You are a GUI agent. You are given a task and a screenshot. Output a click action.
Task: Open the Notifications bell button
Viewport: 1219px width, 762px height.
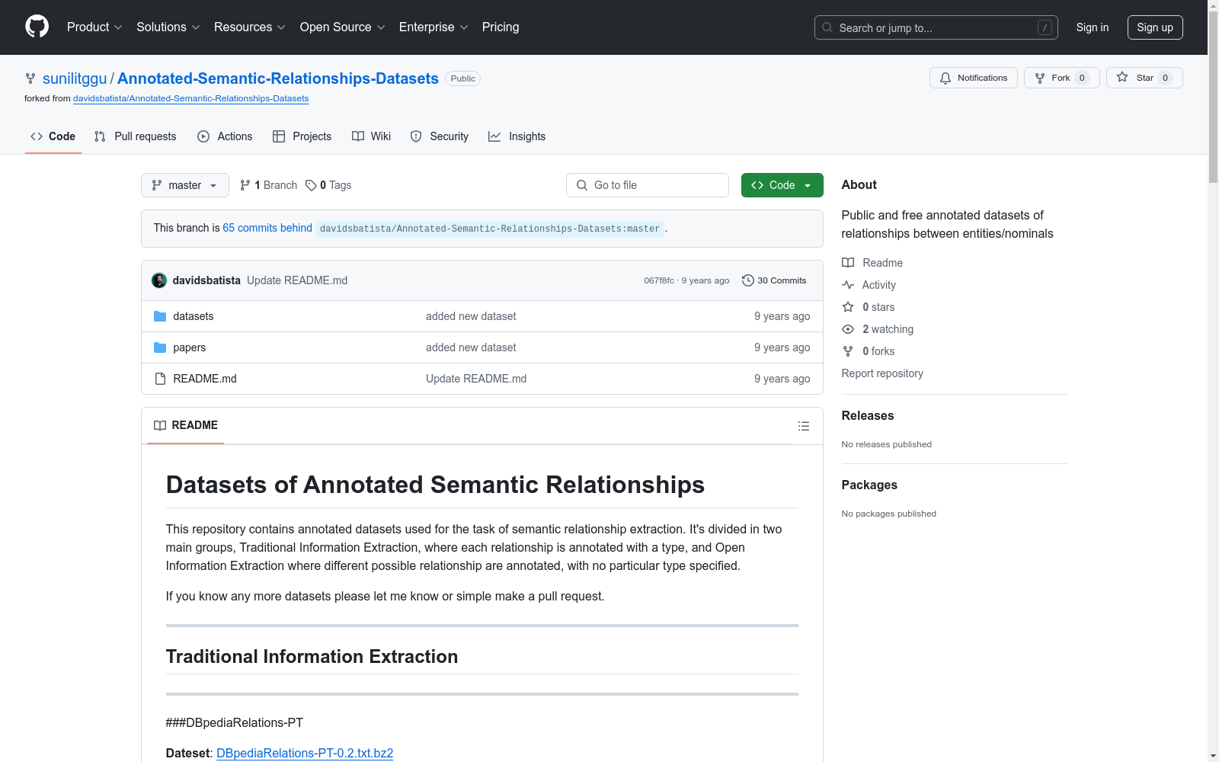click(973, 78)
